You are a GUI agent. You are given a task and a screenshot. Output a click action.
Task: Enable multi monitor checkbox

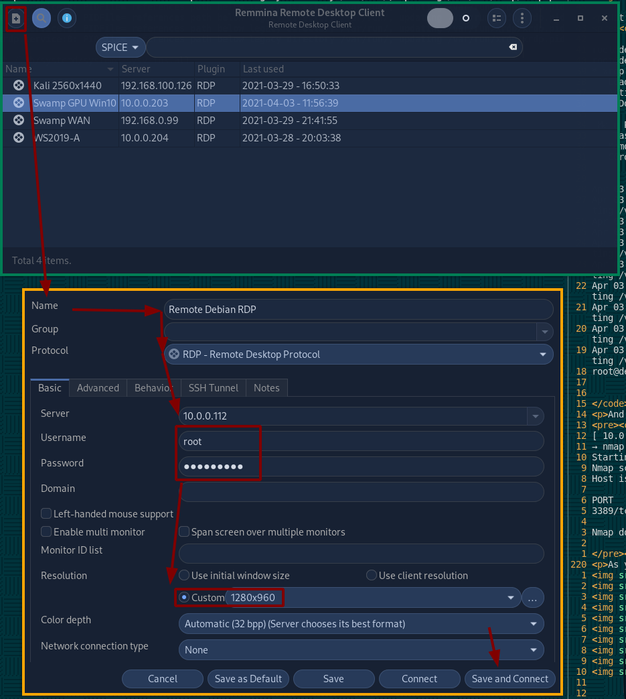(46, 531)
